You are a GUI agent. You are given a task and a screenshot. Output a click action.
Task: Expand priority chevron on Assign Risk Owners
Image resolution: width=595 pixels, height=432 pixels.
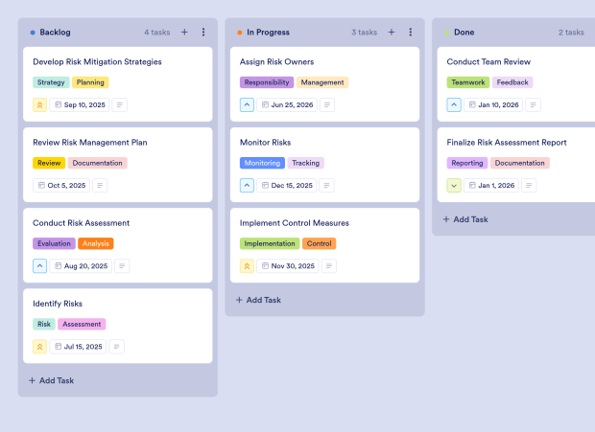point(248,104)
